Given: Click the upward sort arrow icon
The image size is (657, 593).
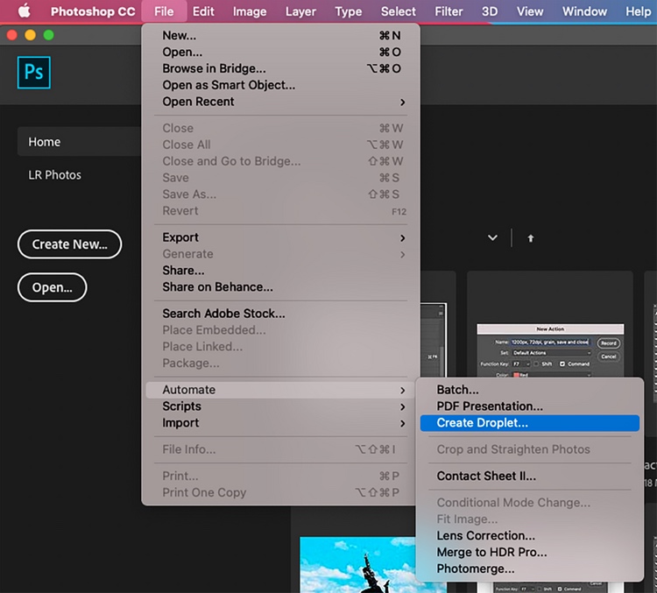Looking at the screenshot, I should point(530,238).
